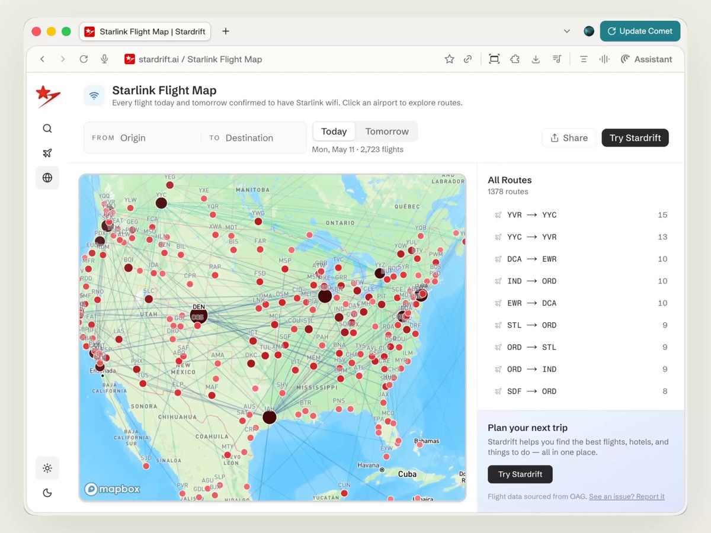This screenshot has height=533, width=711.
Task: Switch to dark mode moon icon
Action: [47, 493]
